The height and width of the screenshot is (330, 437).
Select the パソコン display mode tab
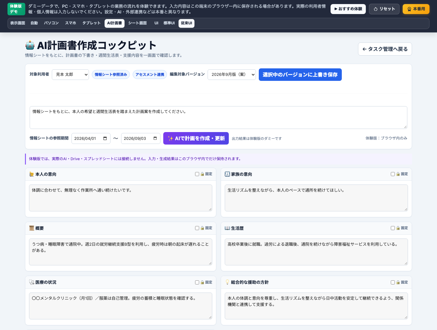(x=51, y=23)
